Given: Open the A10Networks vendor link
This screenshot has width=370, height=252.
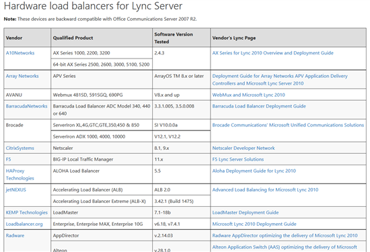Looking at the screenshot, I should 20,53.
